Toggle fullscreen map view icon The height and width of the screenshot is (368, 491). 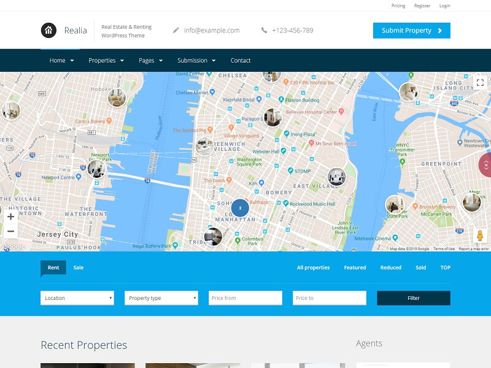click(x=480, y=83)
